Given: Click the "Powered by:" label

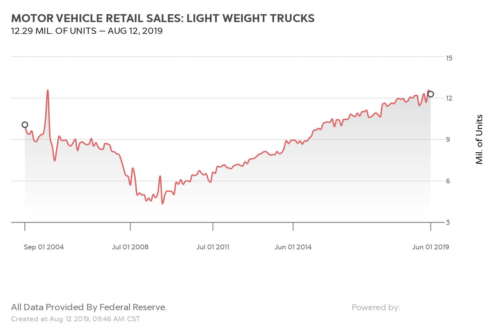Looking at the screenshot, I should point(376,307).
